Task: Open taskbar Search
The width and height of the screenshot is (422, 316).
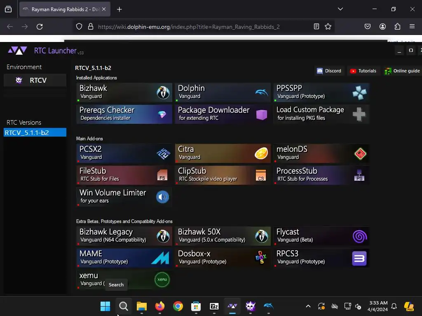Action: [x=124, y=306]
